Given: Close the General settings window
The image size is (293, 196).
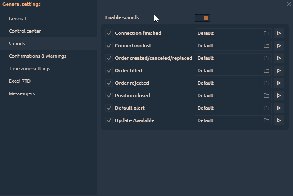Looking at the screenshot, I should (289, 4).
